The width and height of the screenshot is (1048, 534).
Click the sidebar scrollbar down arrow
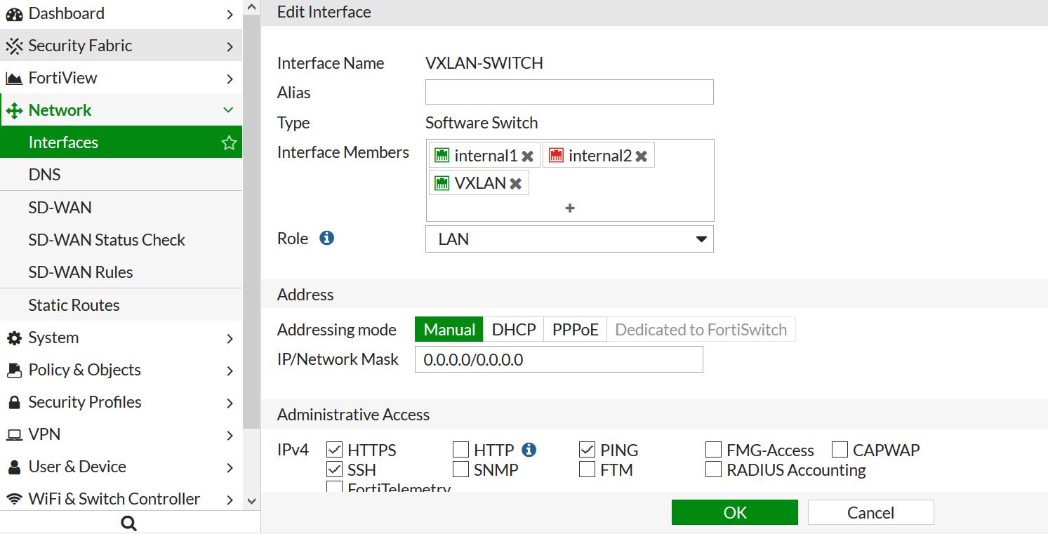(x=251, y=500)
